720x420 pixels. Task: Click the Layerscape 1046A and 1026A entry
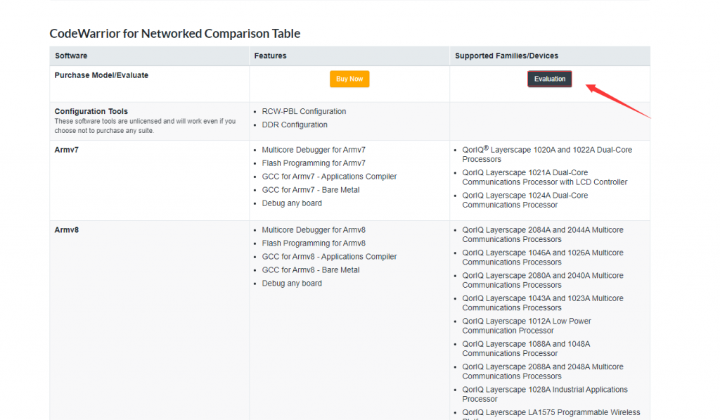tap(543, 257)
